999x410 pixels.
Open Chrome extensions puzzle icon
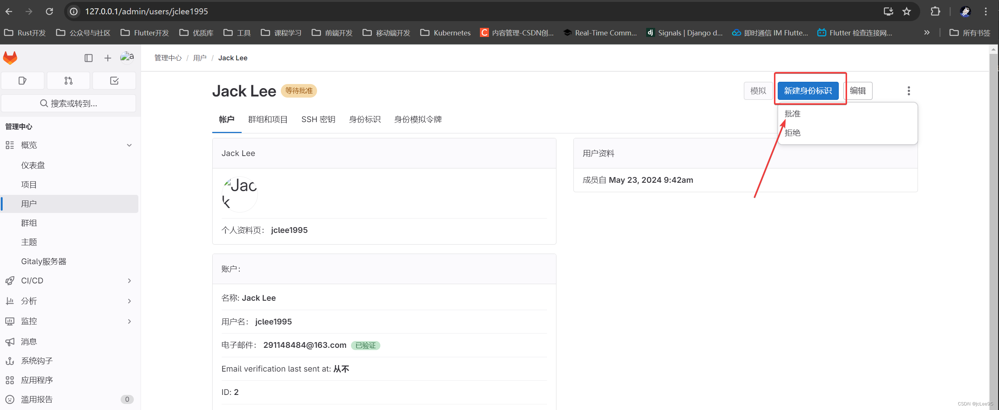coord(935,12)
